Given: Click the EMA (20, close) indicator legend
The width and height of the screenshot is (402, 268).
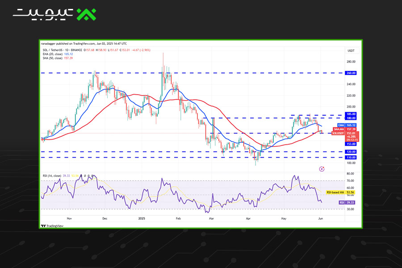Looking at the screenshot, I should (58, 54).
